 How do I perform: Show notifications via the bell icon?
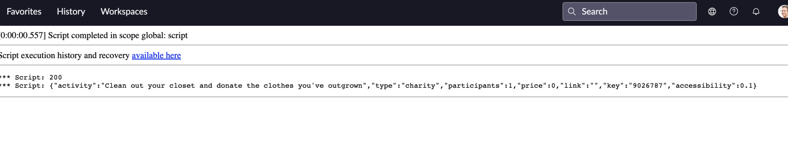pos(756,12)
